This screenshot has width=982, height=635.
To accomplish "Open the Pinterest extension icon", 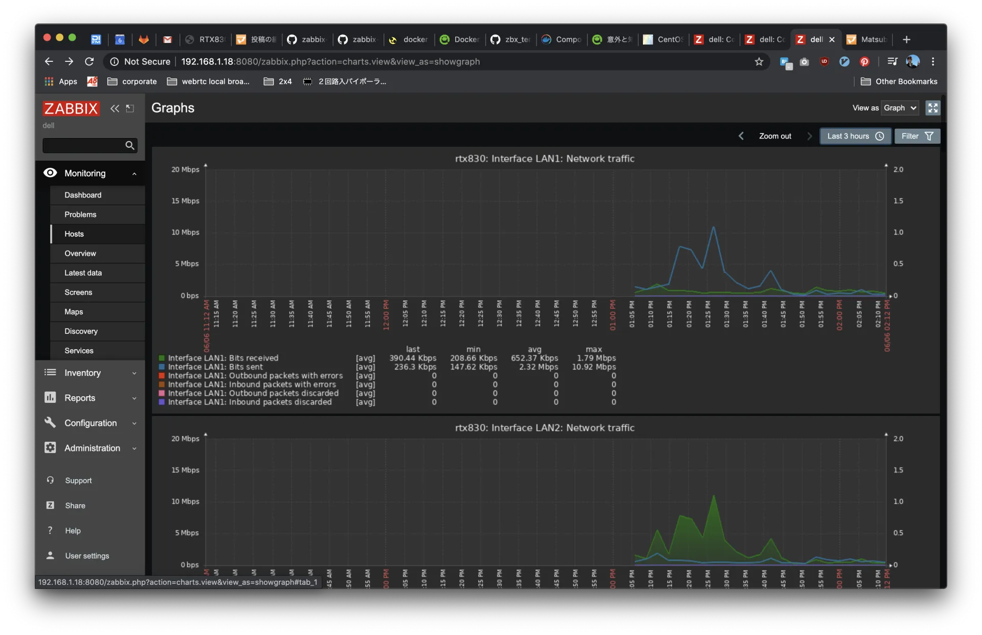I will (x=864, y=61).
